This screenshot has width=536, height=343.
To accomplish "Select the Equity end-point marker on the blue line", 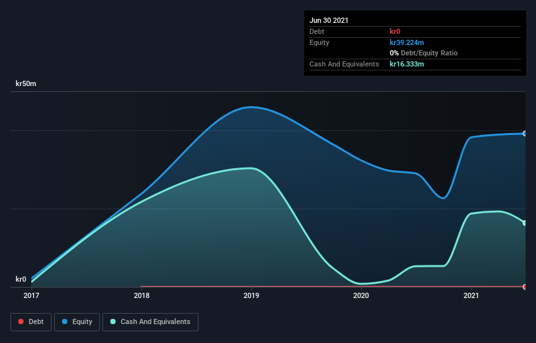I will pyautogui.click(x=524, y=134).
